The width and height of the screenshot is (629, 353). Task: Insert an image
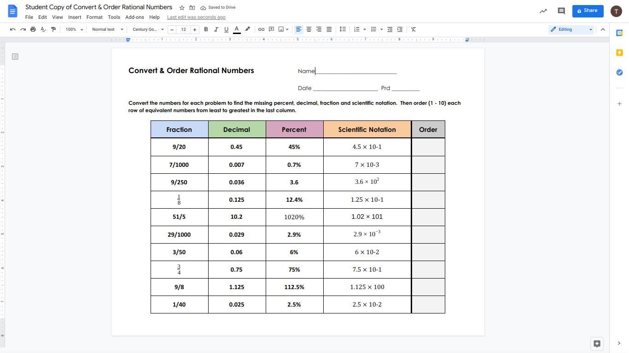[x=281, y=29]
